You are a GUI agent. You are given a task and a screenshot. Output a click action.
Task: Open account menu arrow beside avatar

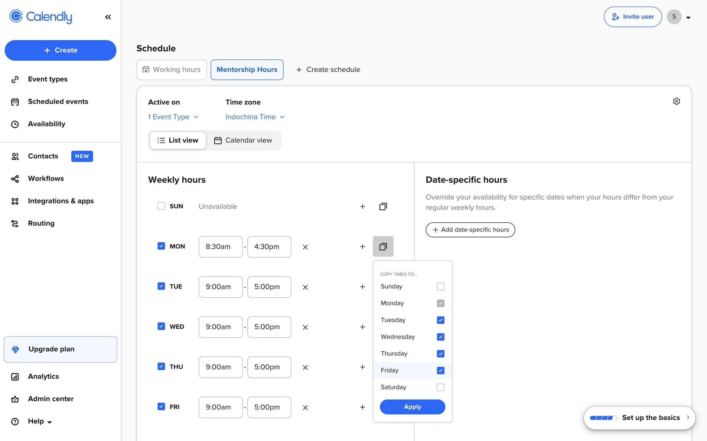coord(688,17)
